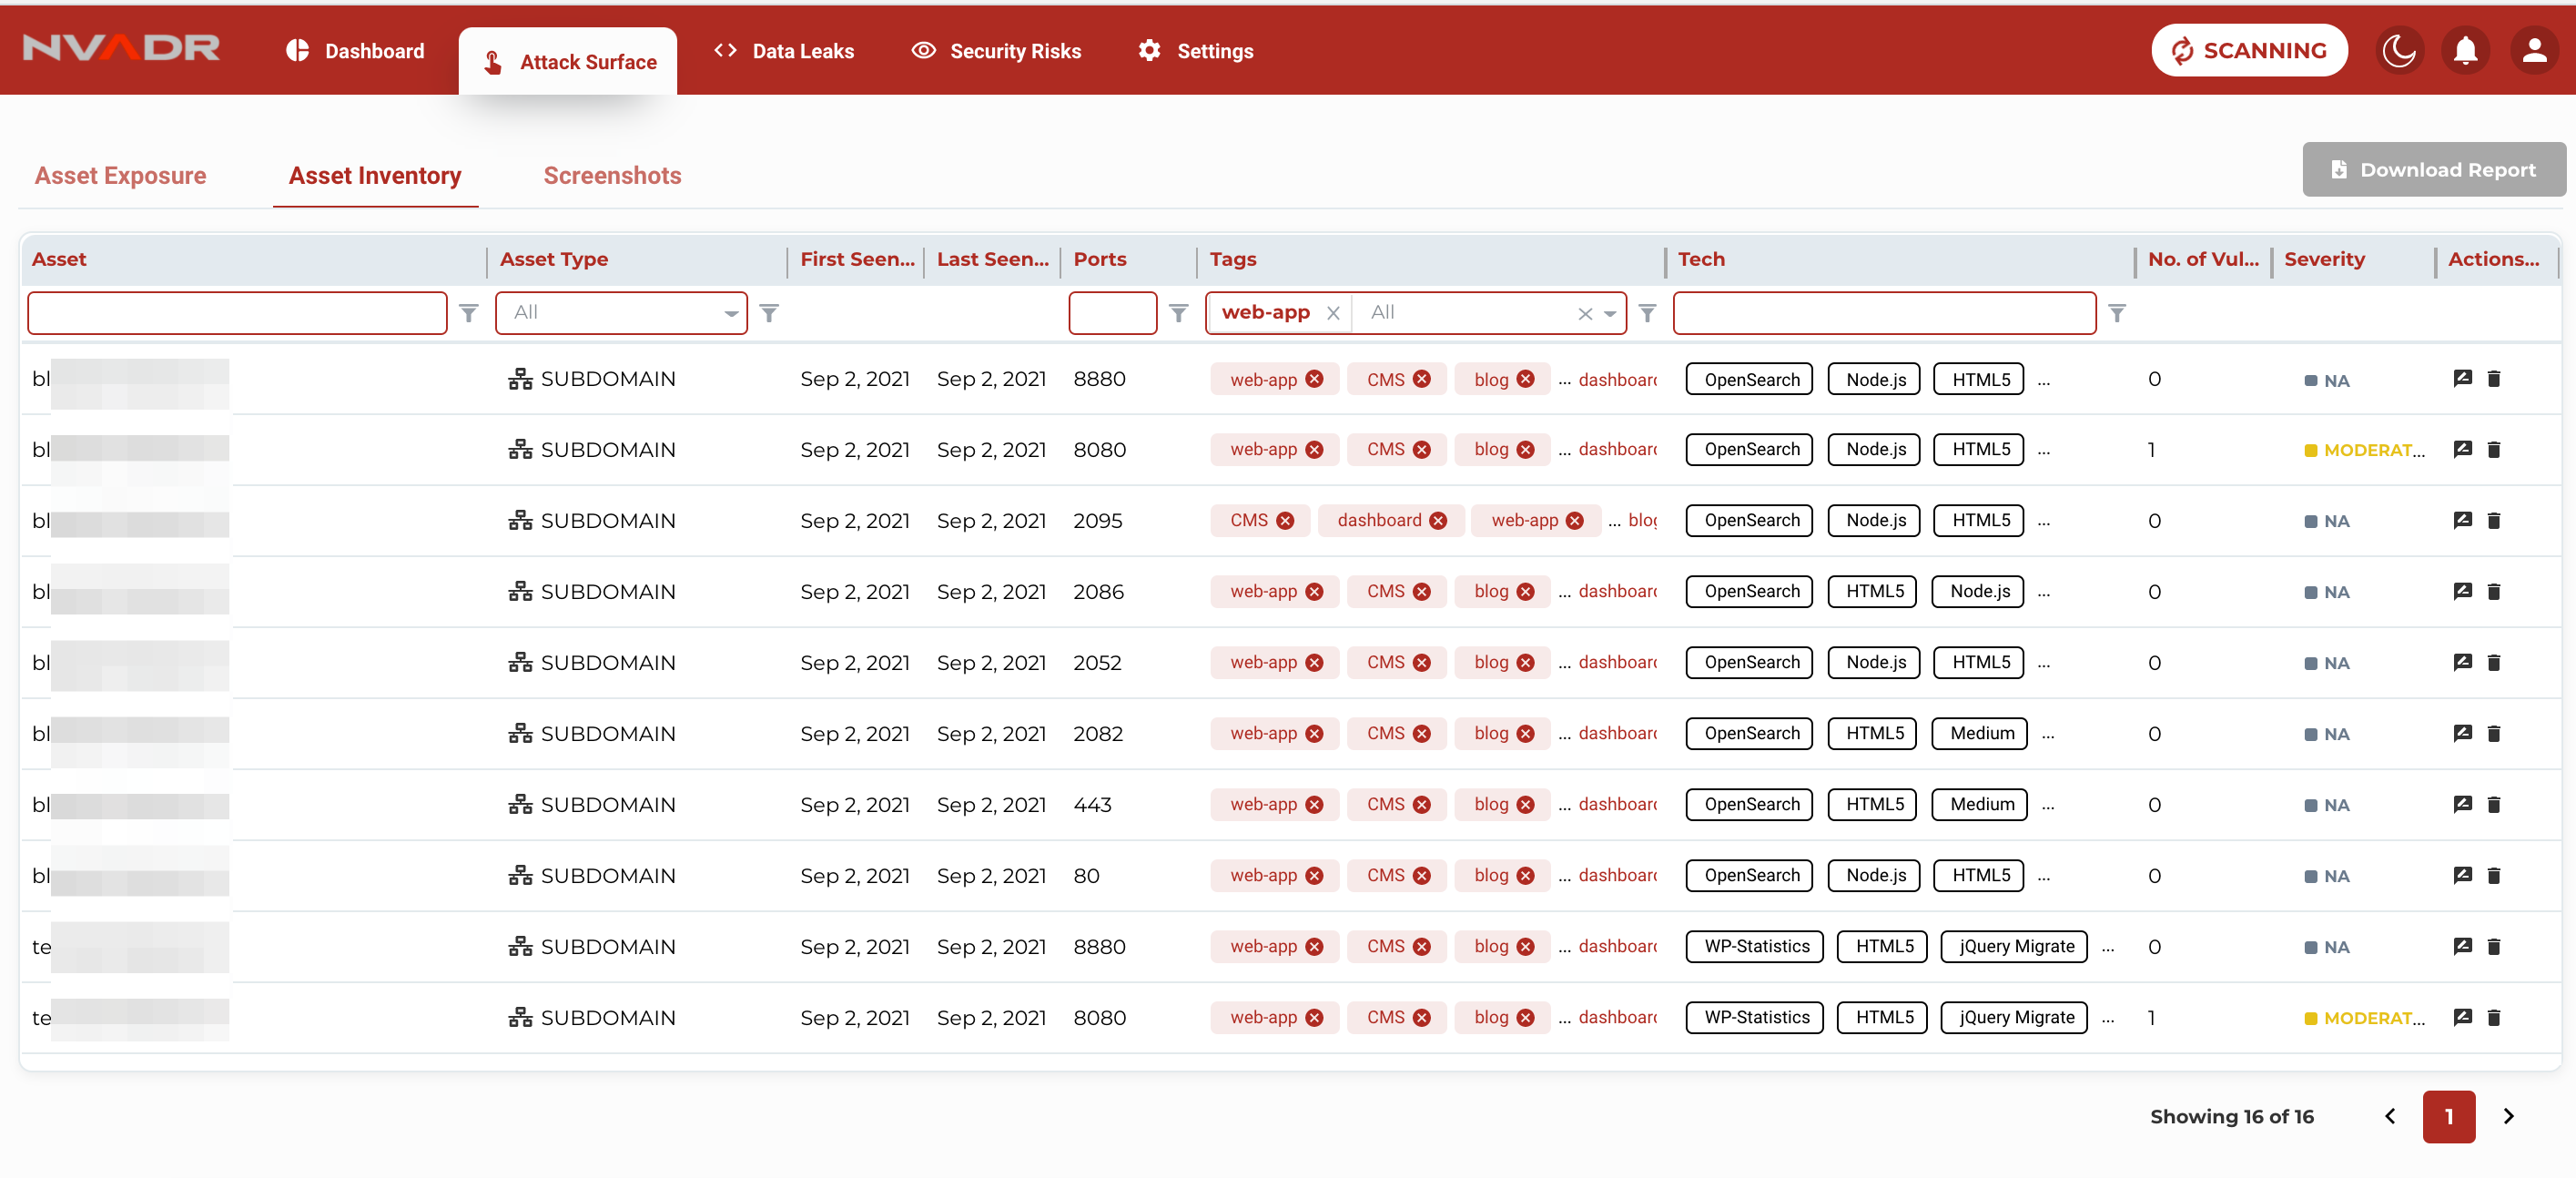Remove web-app tag from the first row

[x=1315, y=379]
